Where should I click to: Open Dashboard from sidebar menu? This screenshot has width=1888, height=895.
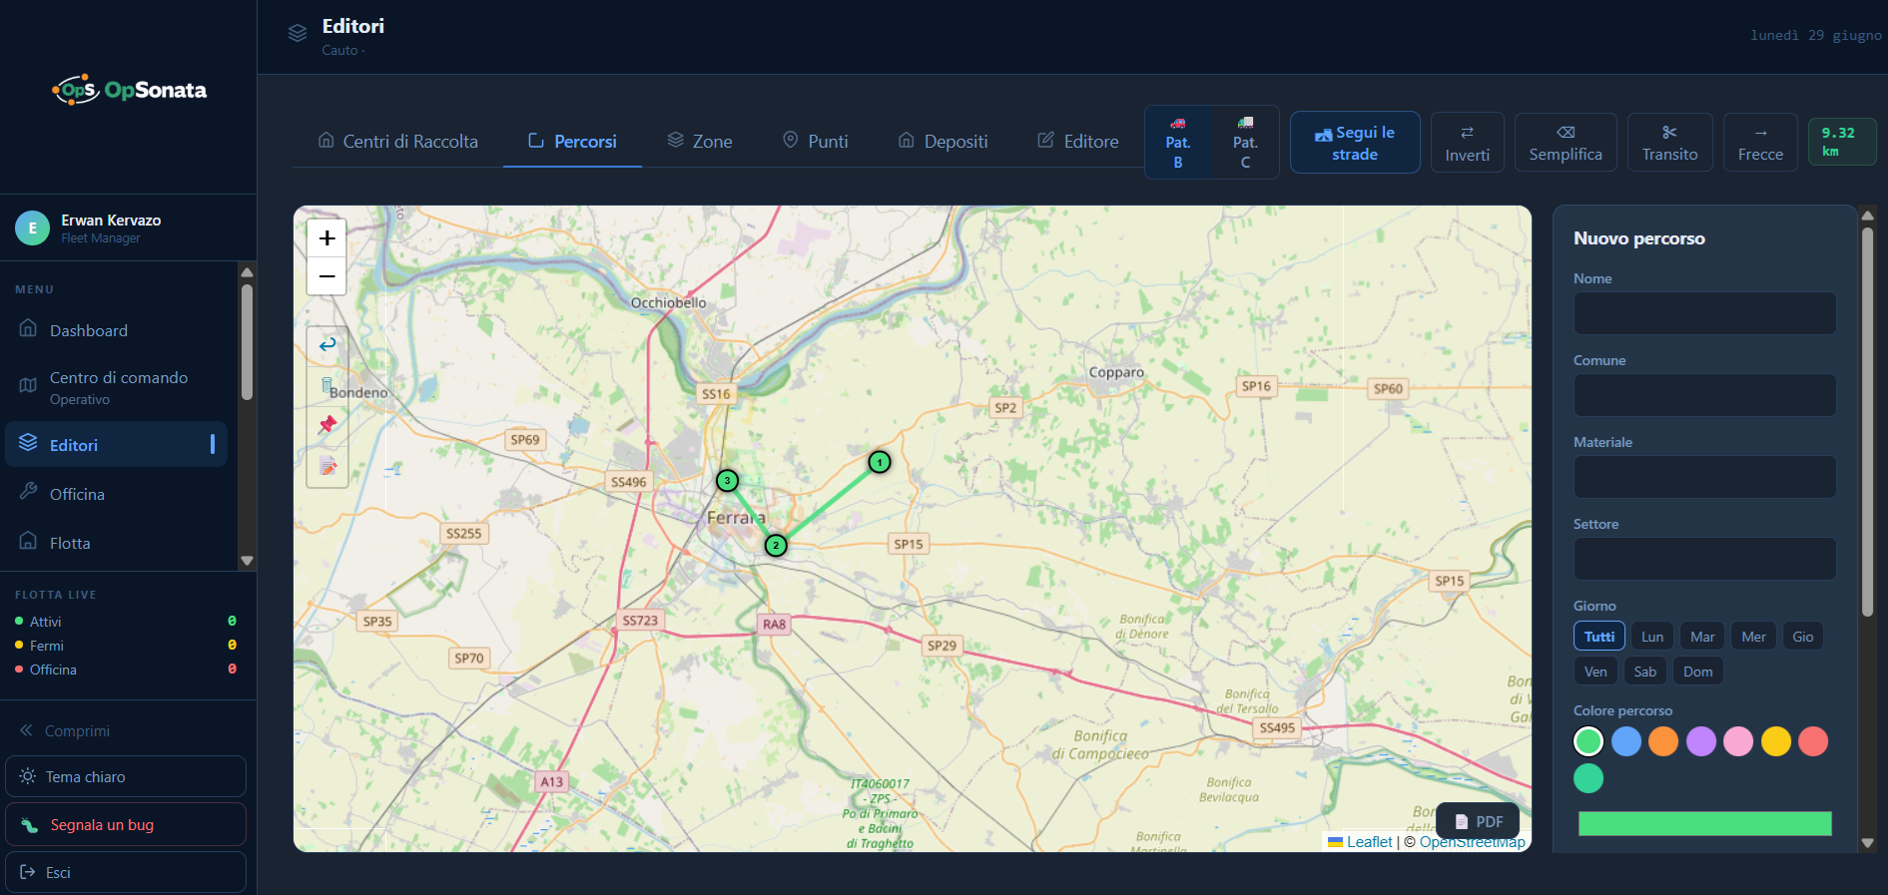coord(117,330)
